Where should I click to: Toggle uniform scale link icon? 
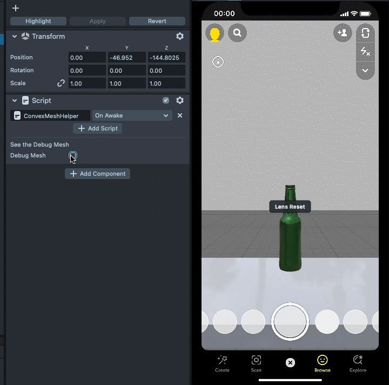[x=61, y=84]
